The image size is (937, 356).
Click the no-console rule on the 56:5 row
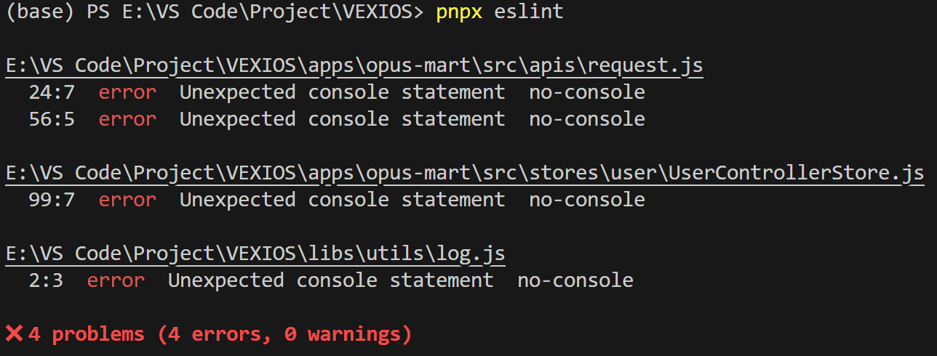pos(586,119)
